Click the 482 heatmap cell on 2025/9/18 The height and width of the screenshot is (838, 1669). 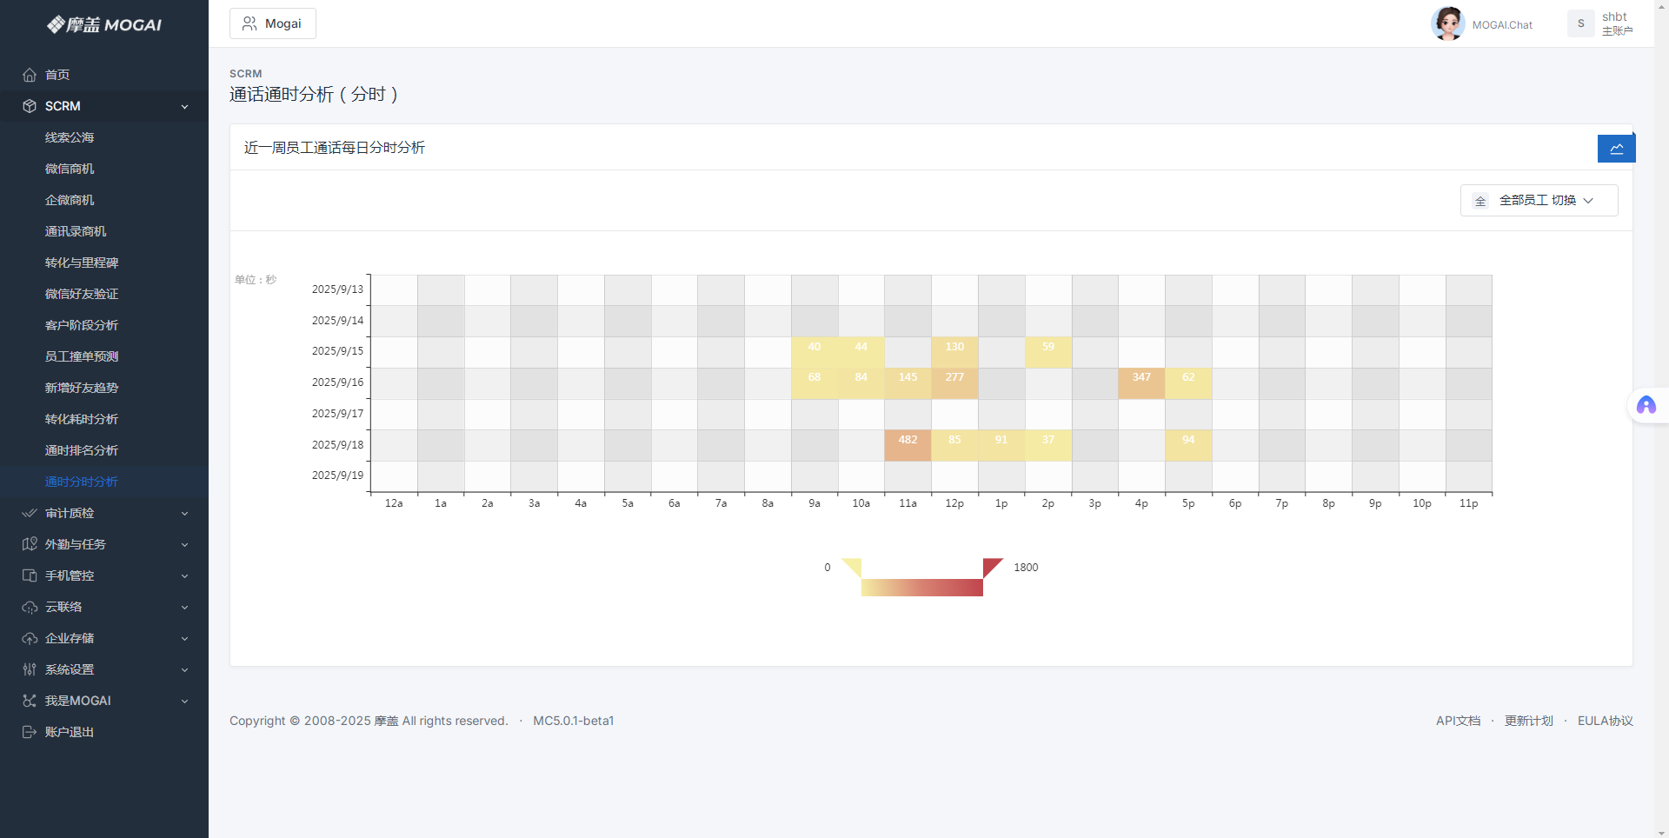pyautogui.click(x=908, y=445)
